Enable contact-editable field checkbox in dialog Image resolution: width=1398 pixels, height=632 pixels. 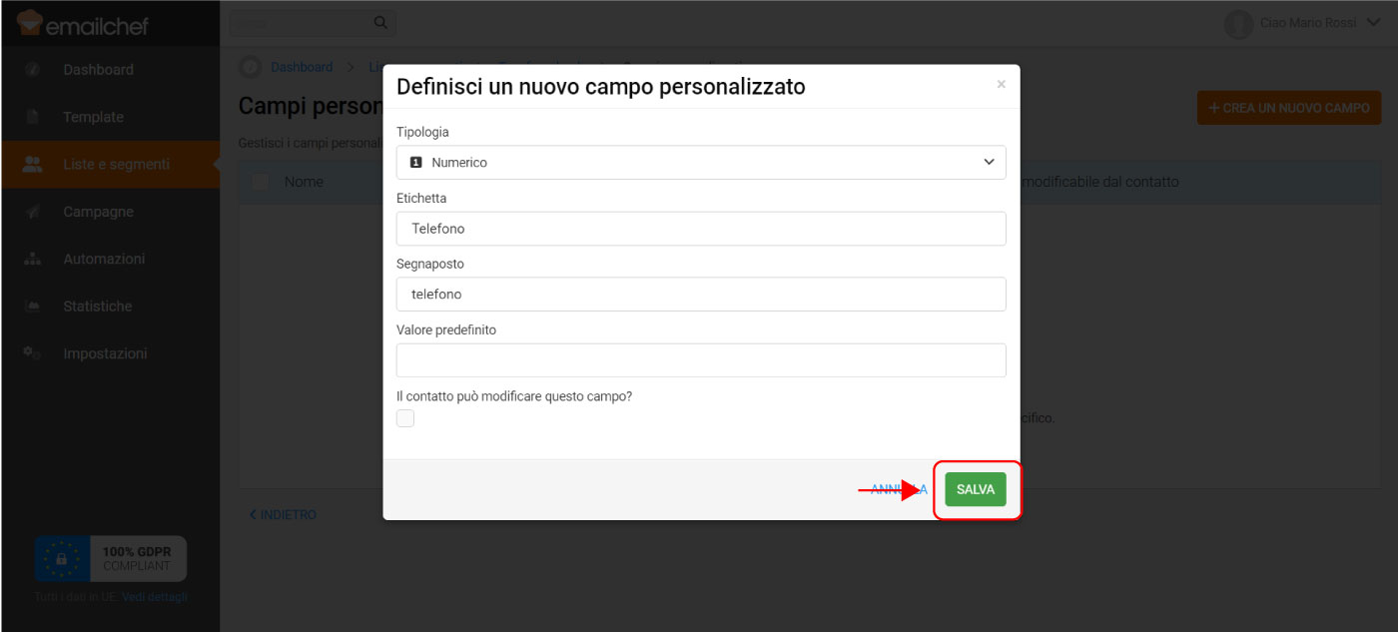[x=405, y=418]
